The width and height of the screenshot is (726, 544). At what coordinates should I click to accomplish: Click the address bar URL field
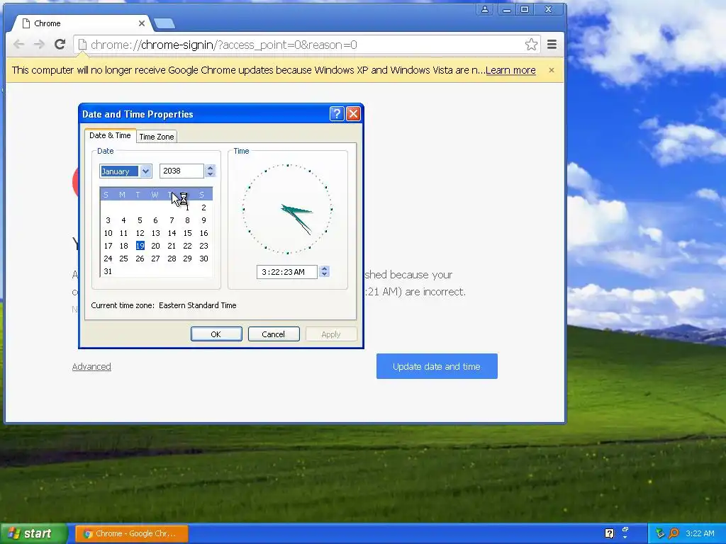pyautogui.click(x=306, y=45)
